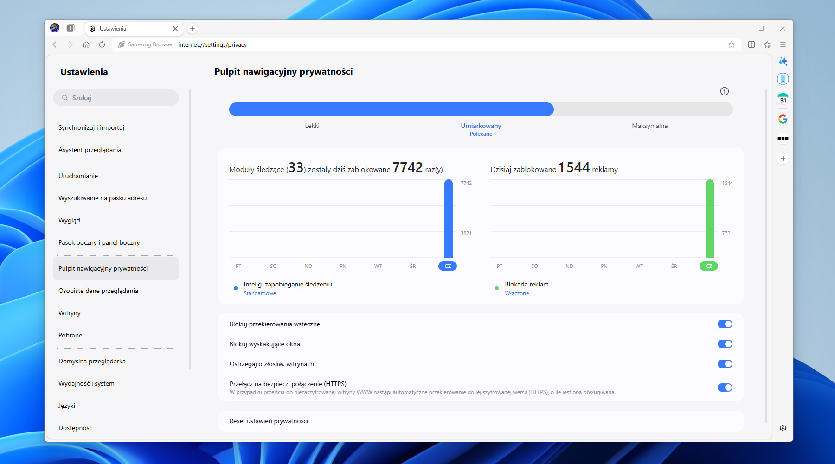Open the calendar icon in side panel
Screen dimensions: 835x464
pyautogui.click(x=783, y=99)
